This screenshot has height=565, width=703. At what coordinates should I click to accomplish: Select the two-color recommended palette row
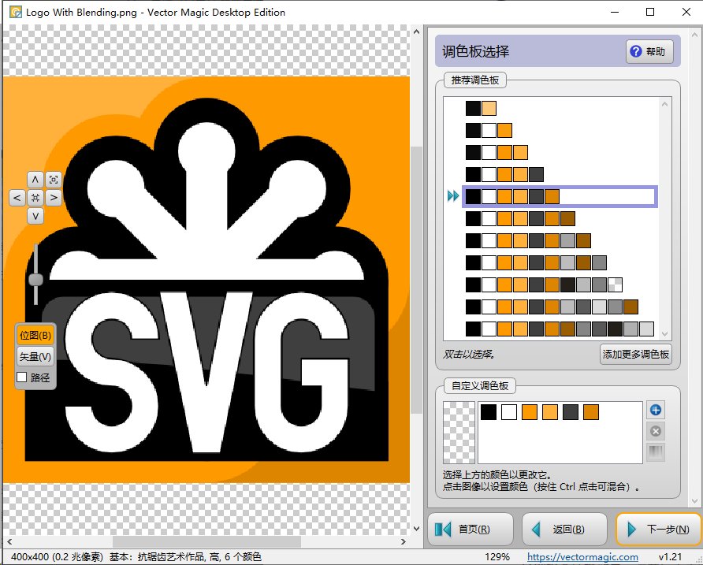(559, 108)
